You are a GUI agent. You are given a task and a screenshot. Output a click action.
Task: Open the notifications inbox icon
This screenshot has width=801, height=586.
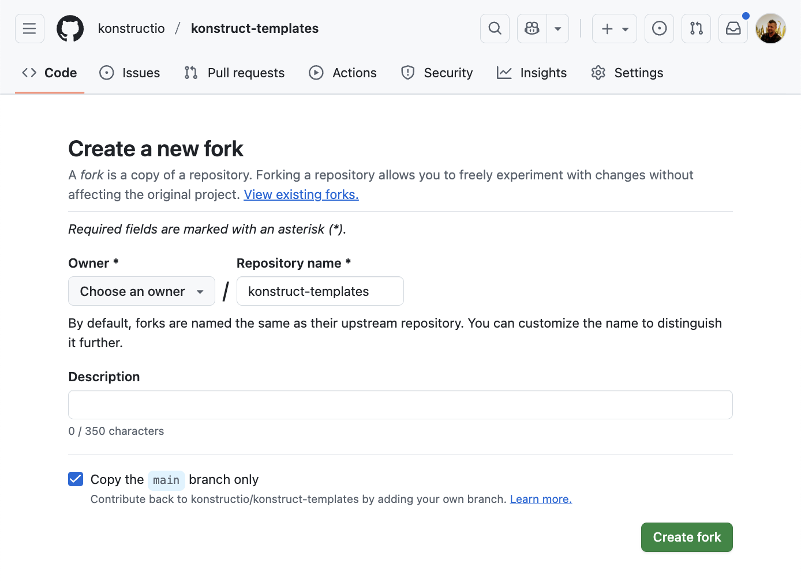733,28
